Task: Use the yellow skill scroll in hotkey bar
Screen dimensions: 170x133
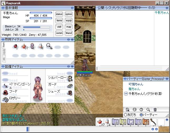Action: 123,122
